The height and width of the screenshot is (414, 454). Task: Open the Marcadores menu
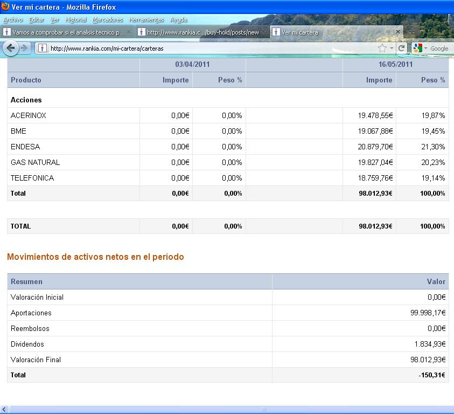click(107, 19)
